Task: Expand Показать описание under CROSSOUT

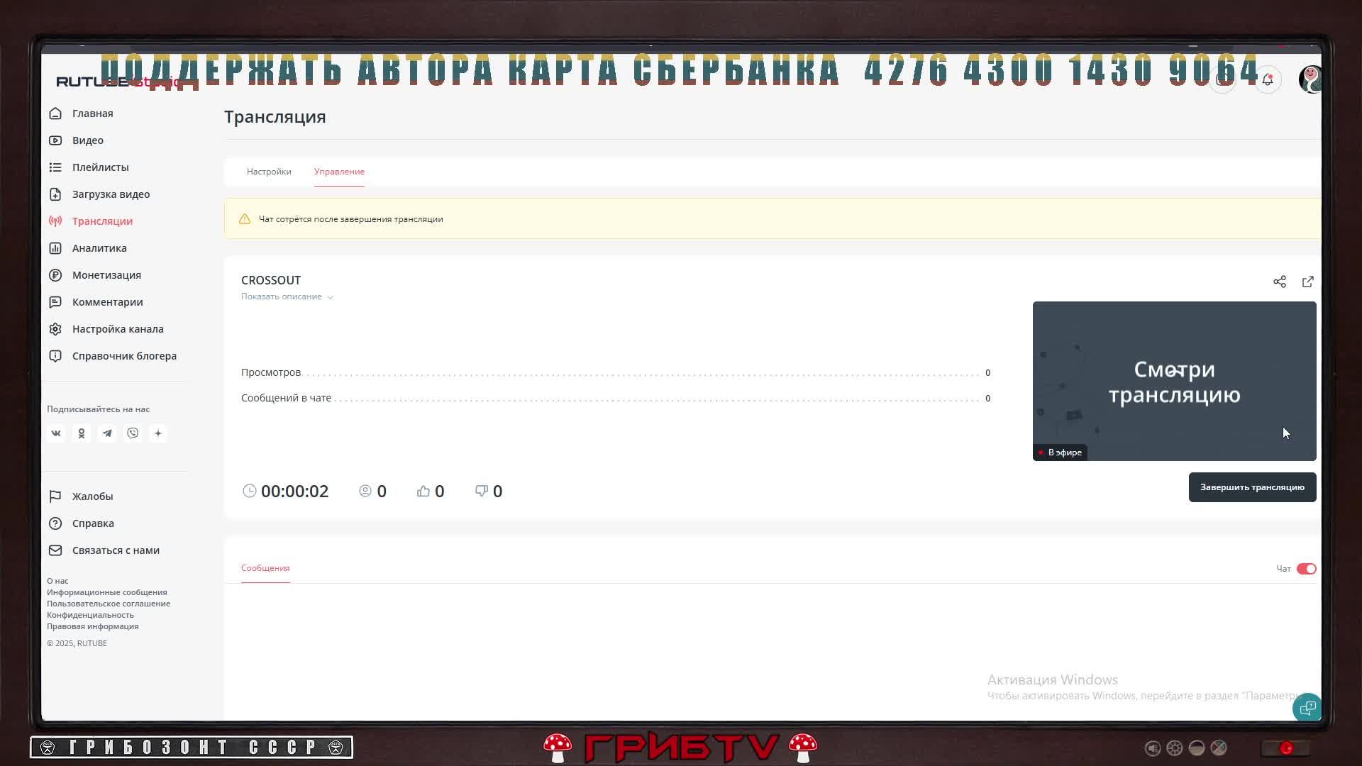Action: click(x=287, y=296)
